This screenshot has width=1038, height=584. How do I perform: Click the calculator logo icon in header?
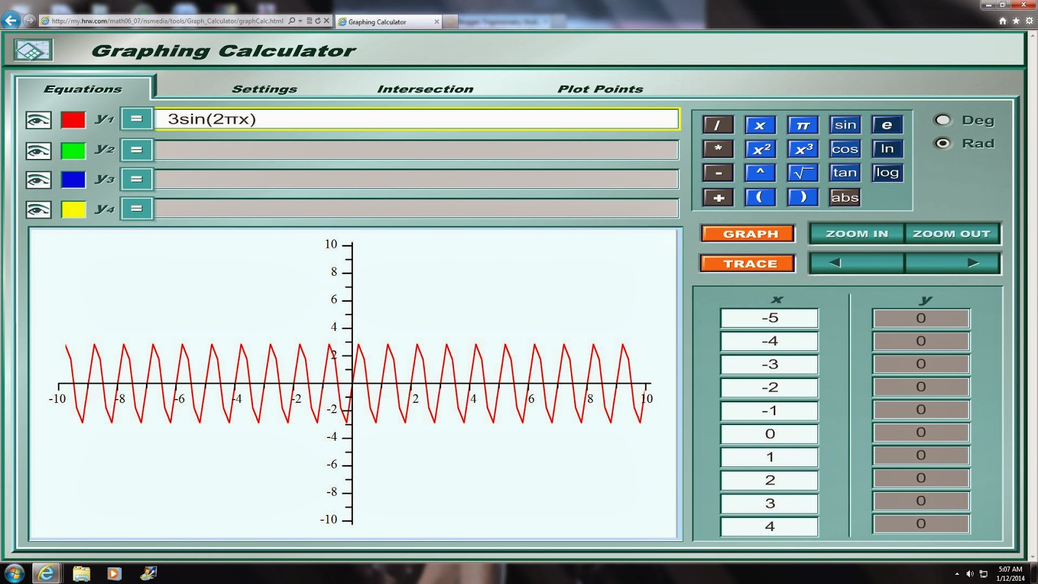coord(33,50)
